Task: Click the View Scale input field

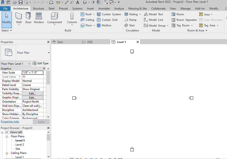Action: (33, 73)
